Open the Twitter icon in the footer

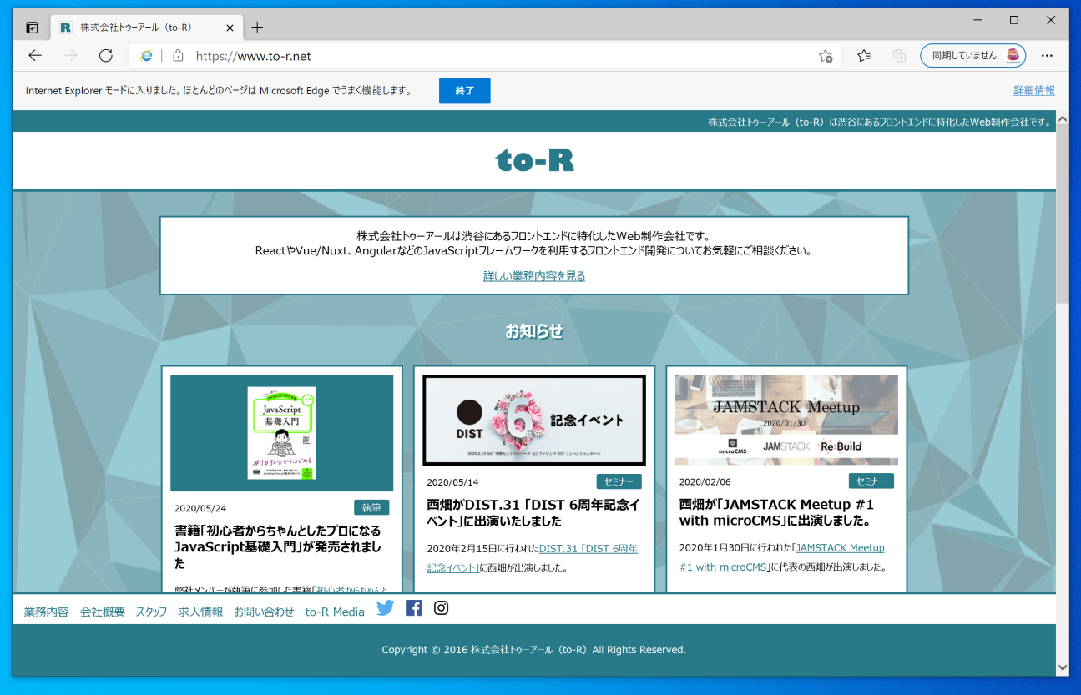coord(385,608)
